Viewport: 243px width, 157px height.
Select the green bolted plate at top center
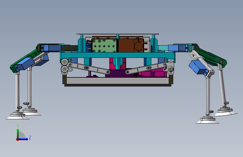(x=104, y=46)
